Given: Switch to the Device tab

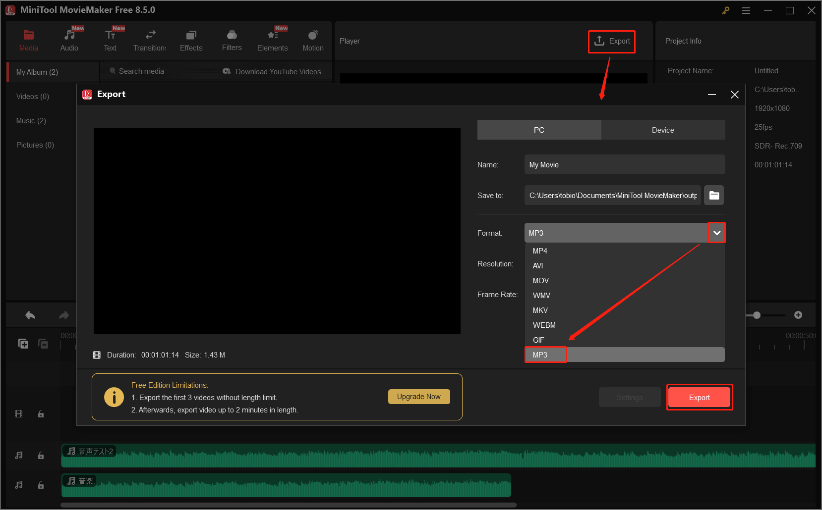Looking at the screenshot, I should 663,130.
